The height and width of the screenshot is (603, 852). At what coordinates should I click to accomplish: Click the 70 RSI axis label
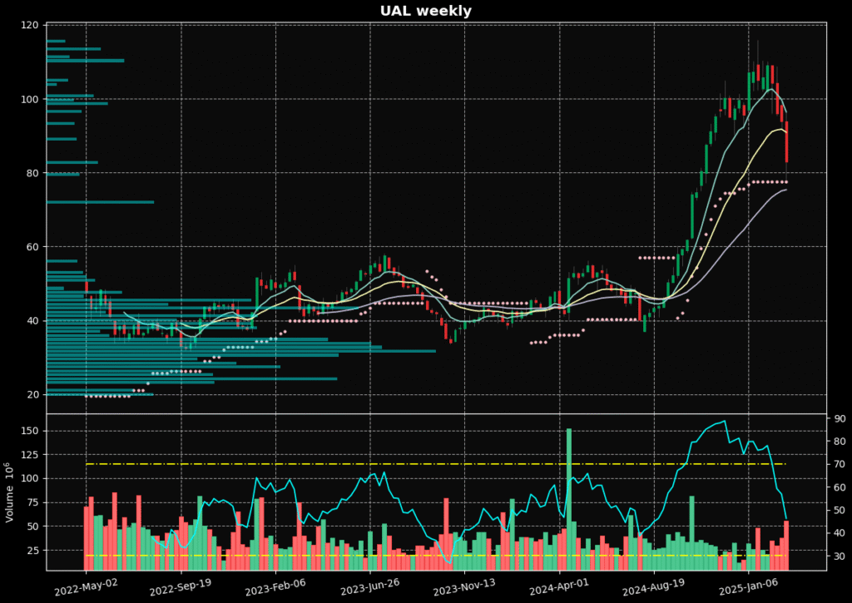(840, 464)
